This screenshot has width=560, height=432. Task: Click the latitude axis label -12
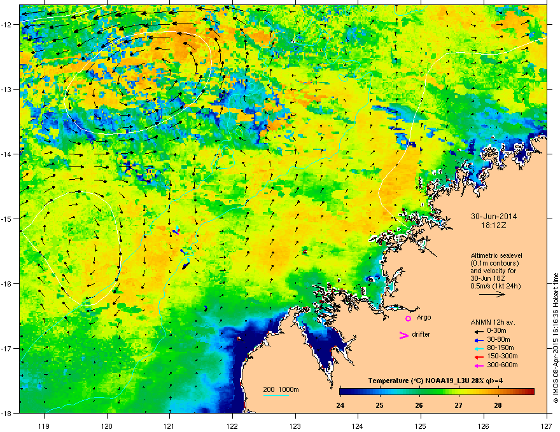pyautogui.click(x=7, y=25)
